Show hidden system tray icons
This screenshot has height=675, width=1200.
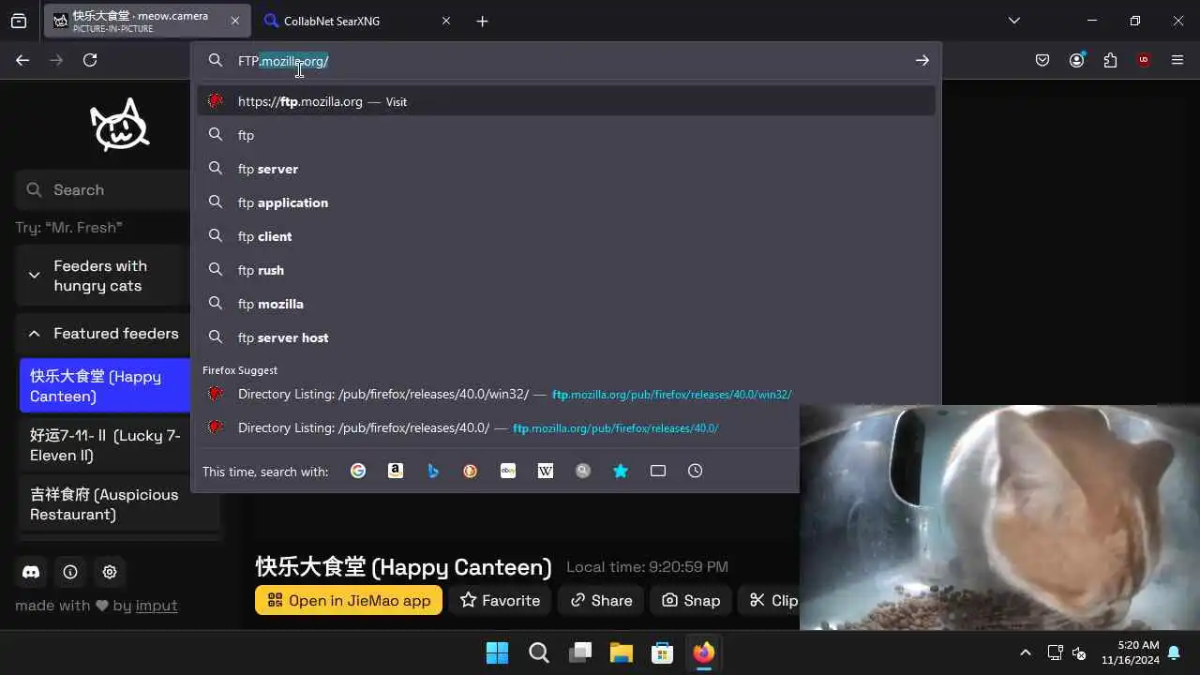[1025, 652]
